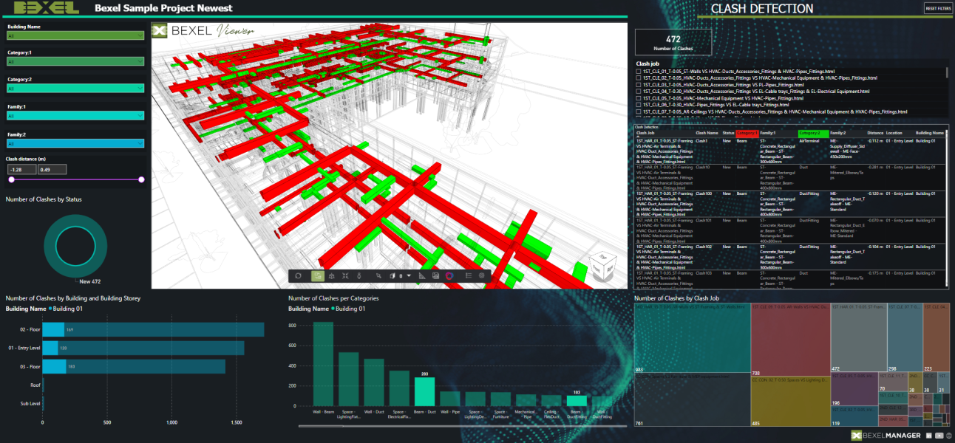The width and height of the screenshot is (955, 443).
Task: Click the 01 - Entry Level bar
Action: [143, 348]
